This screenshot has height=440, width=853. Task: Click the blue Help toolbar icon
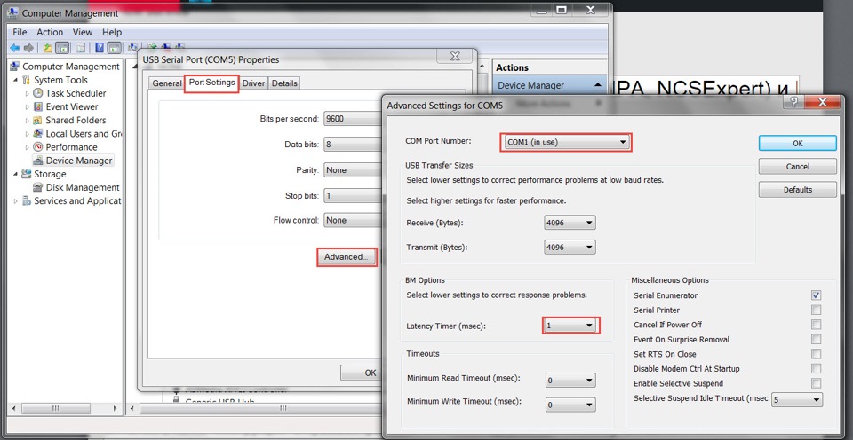100,48
